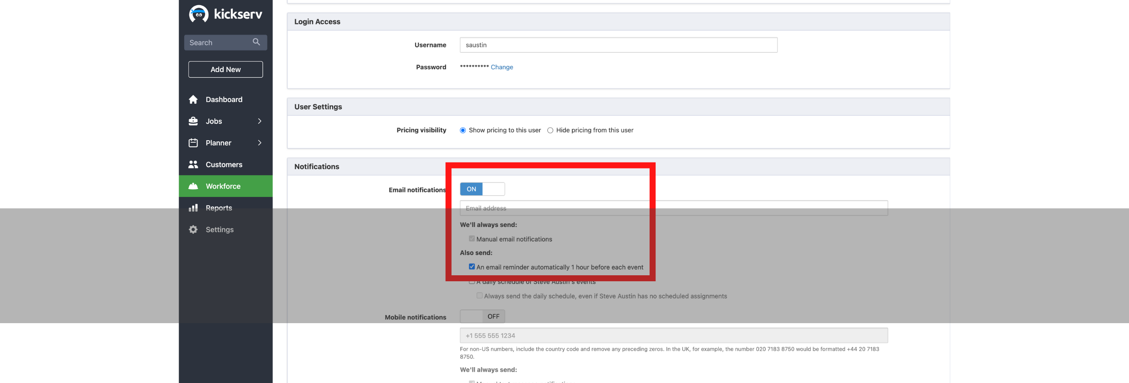Image resolution: width=1129 pixels, height=383 pixels.
Task: Click the Kickserv logo icon
Action: pyautogui.click(x=198, y=14)
